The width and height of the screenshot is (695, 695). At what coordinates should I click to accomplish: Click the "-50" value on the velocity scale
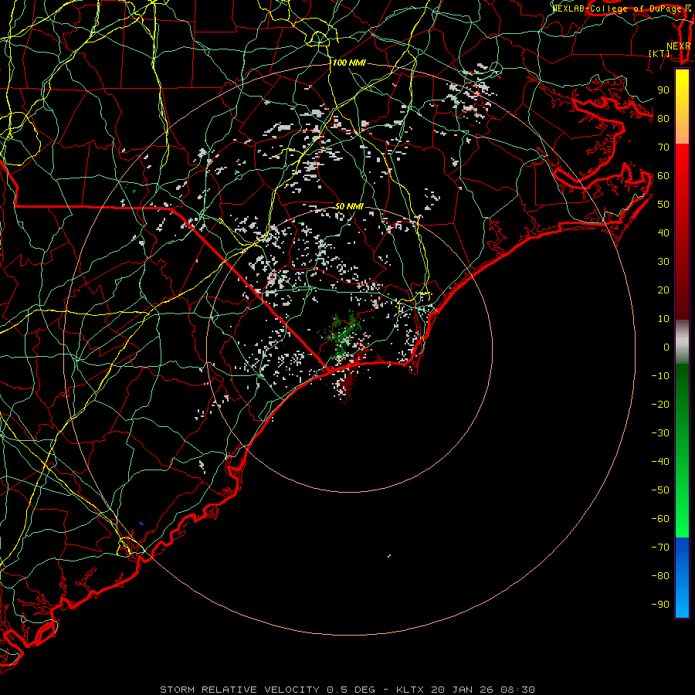point(660,490)
